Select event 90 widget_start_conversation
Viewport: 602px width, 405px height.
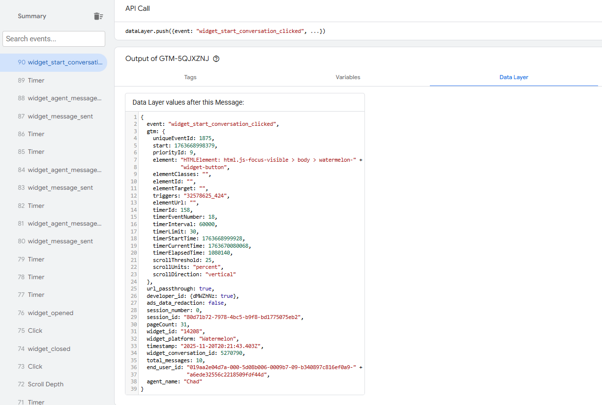point(54,62)
